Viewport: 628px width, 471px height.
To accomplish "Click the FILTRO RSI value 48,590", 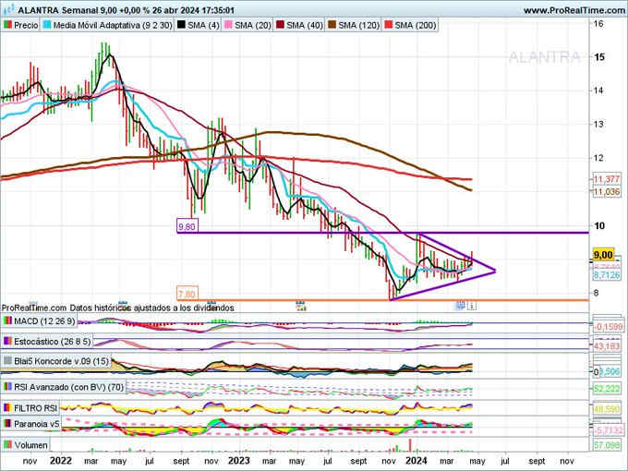I will [607, 409].
